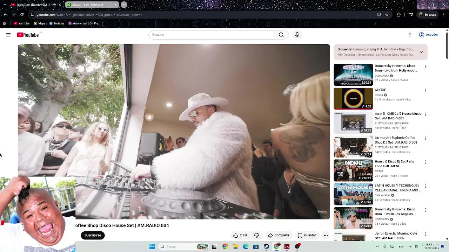Click the Cele Arrabal channel name
The width and height of the screenshot is (449, 252).
pos(382,195)
